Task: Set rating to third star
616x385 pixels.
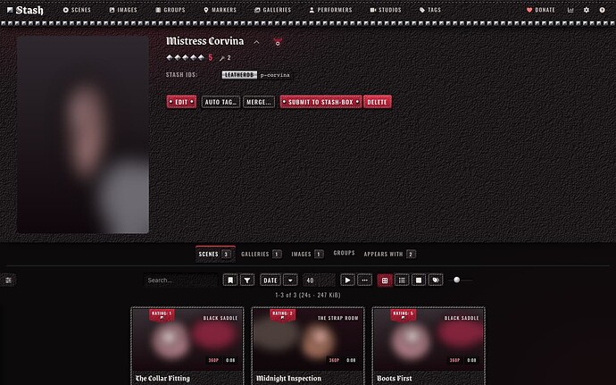Action: [186, 57]
